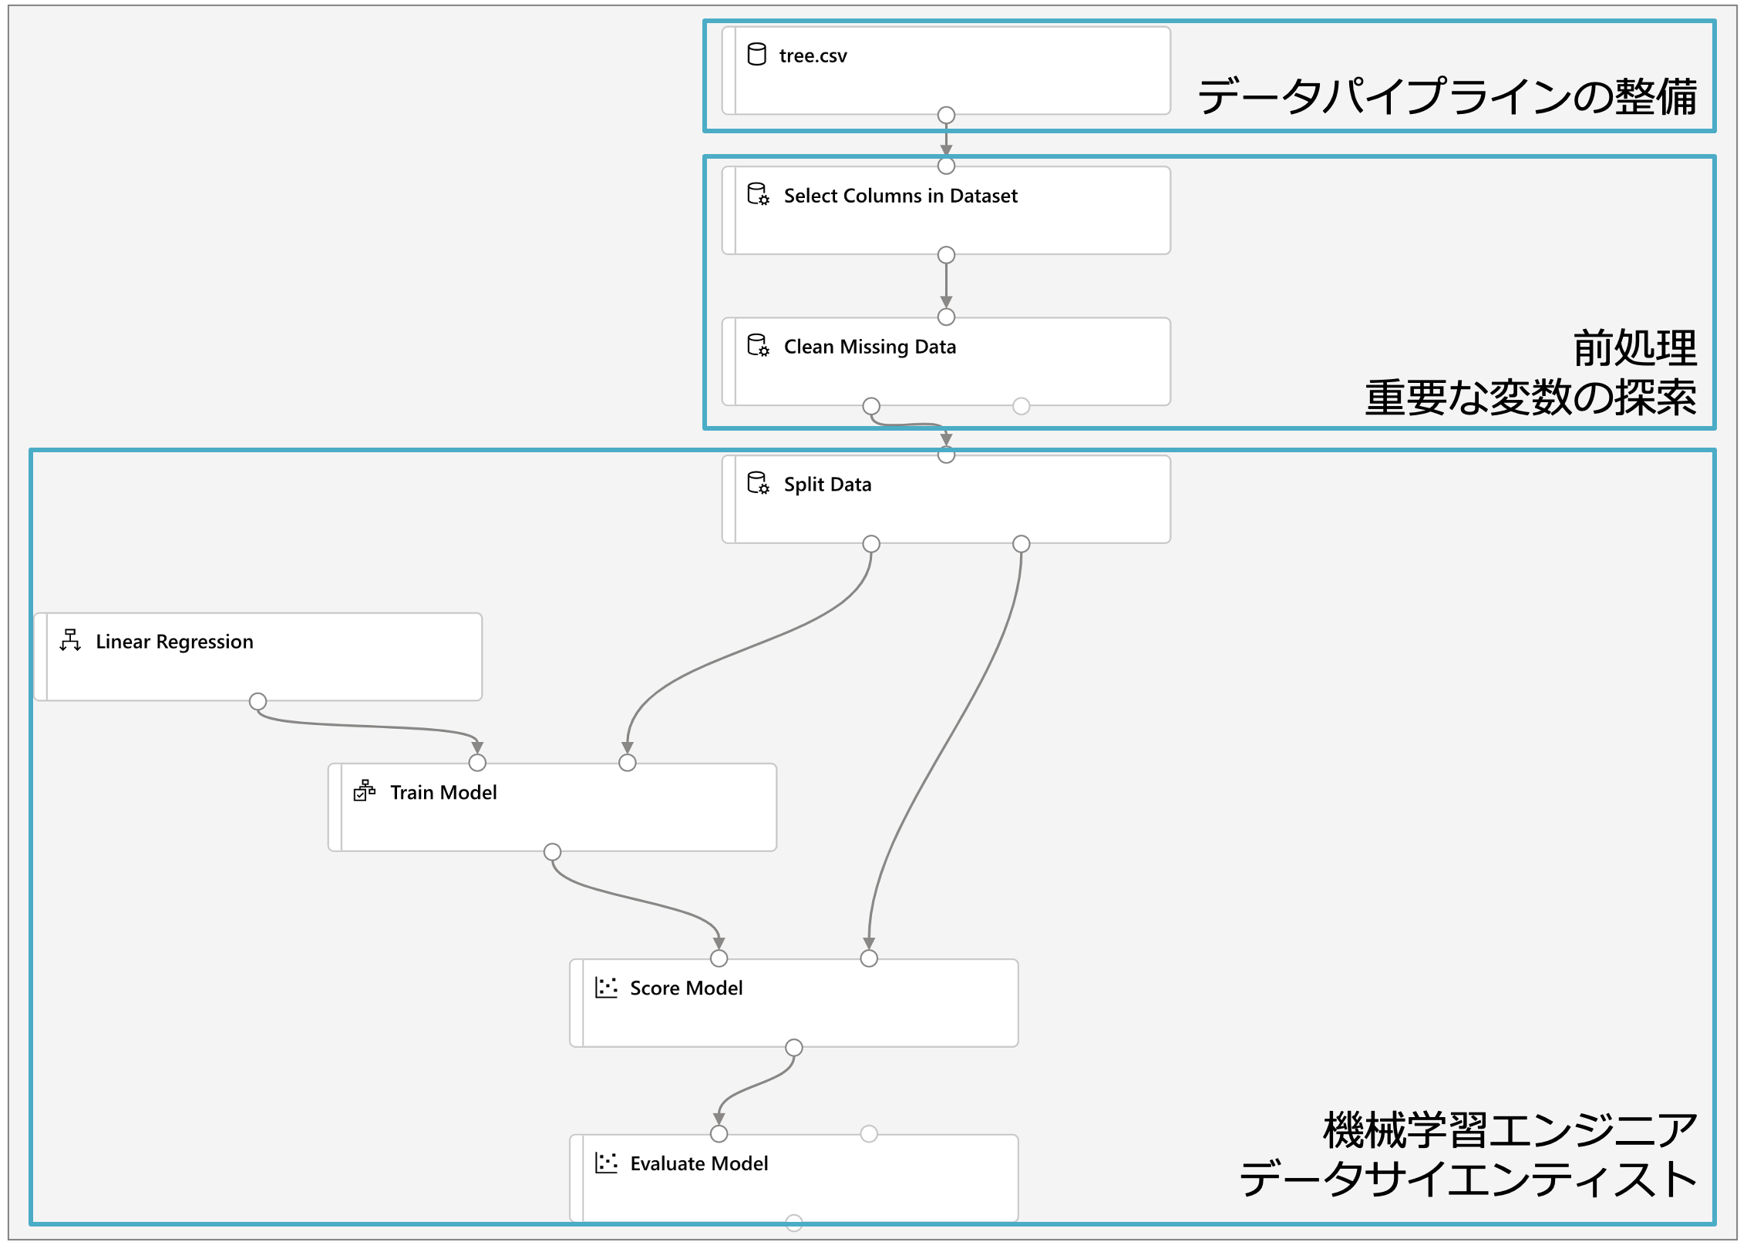Click Score Model's output port
Viewport: 1747px width, 1245px height.
(x=794, y=1048)
